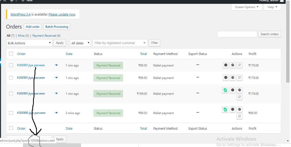Screen dimensions: 291x147
Task: Open order #200100 jiya parveen
Action: (31, 113)
